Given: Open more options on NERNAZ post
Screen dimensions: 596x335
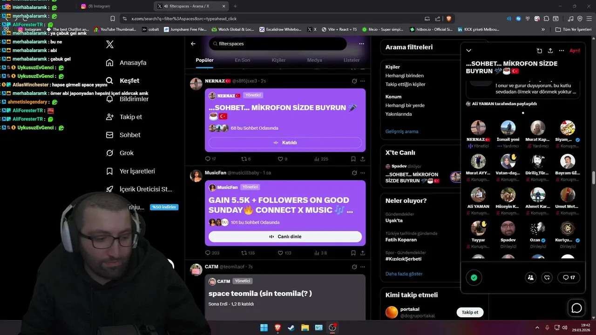Looking at the screenshot, I should [x=363, y=81].
